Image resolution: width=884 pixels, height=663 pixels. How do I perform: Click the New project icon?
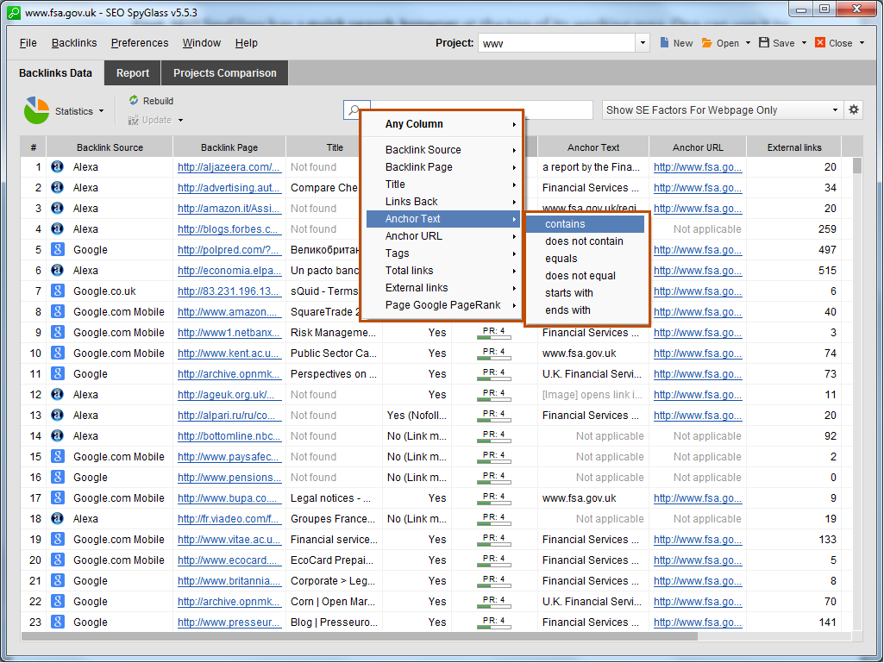pos(665,43)
